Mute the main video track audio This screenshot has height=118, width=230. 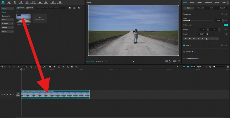11,95
